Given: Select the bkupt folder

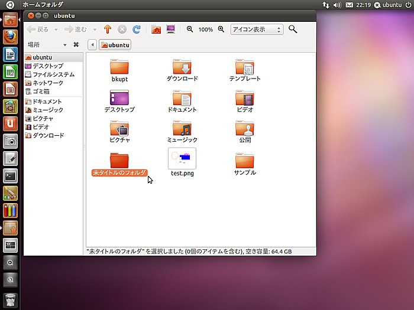Looking at the screenshot, I should pyautogui.click(x=119, y=70).
